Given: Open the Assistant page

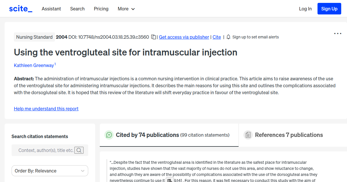Looking at the screenshot, I should pyautogui.click(x=51, y=9).
